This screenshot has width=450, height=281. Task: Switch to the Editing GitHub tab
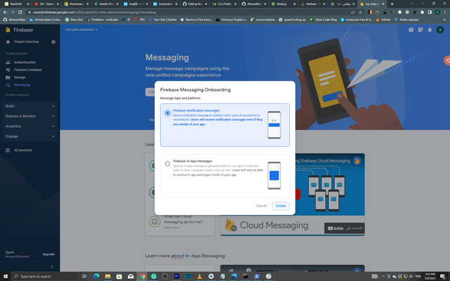(x=195, y=4)
